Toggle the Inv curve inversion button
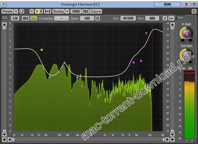This screenshot has height=144, width=198. click(171, 19)
